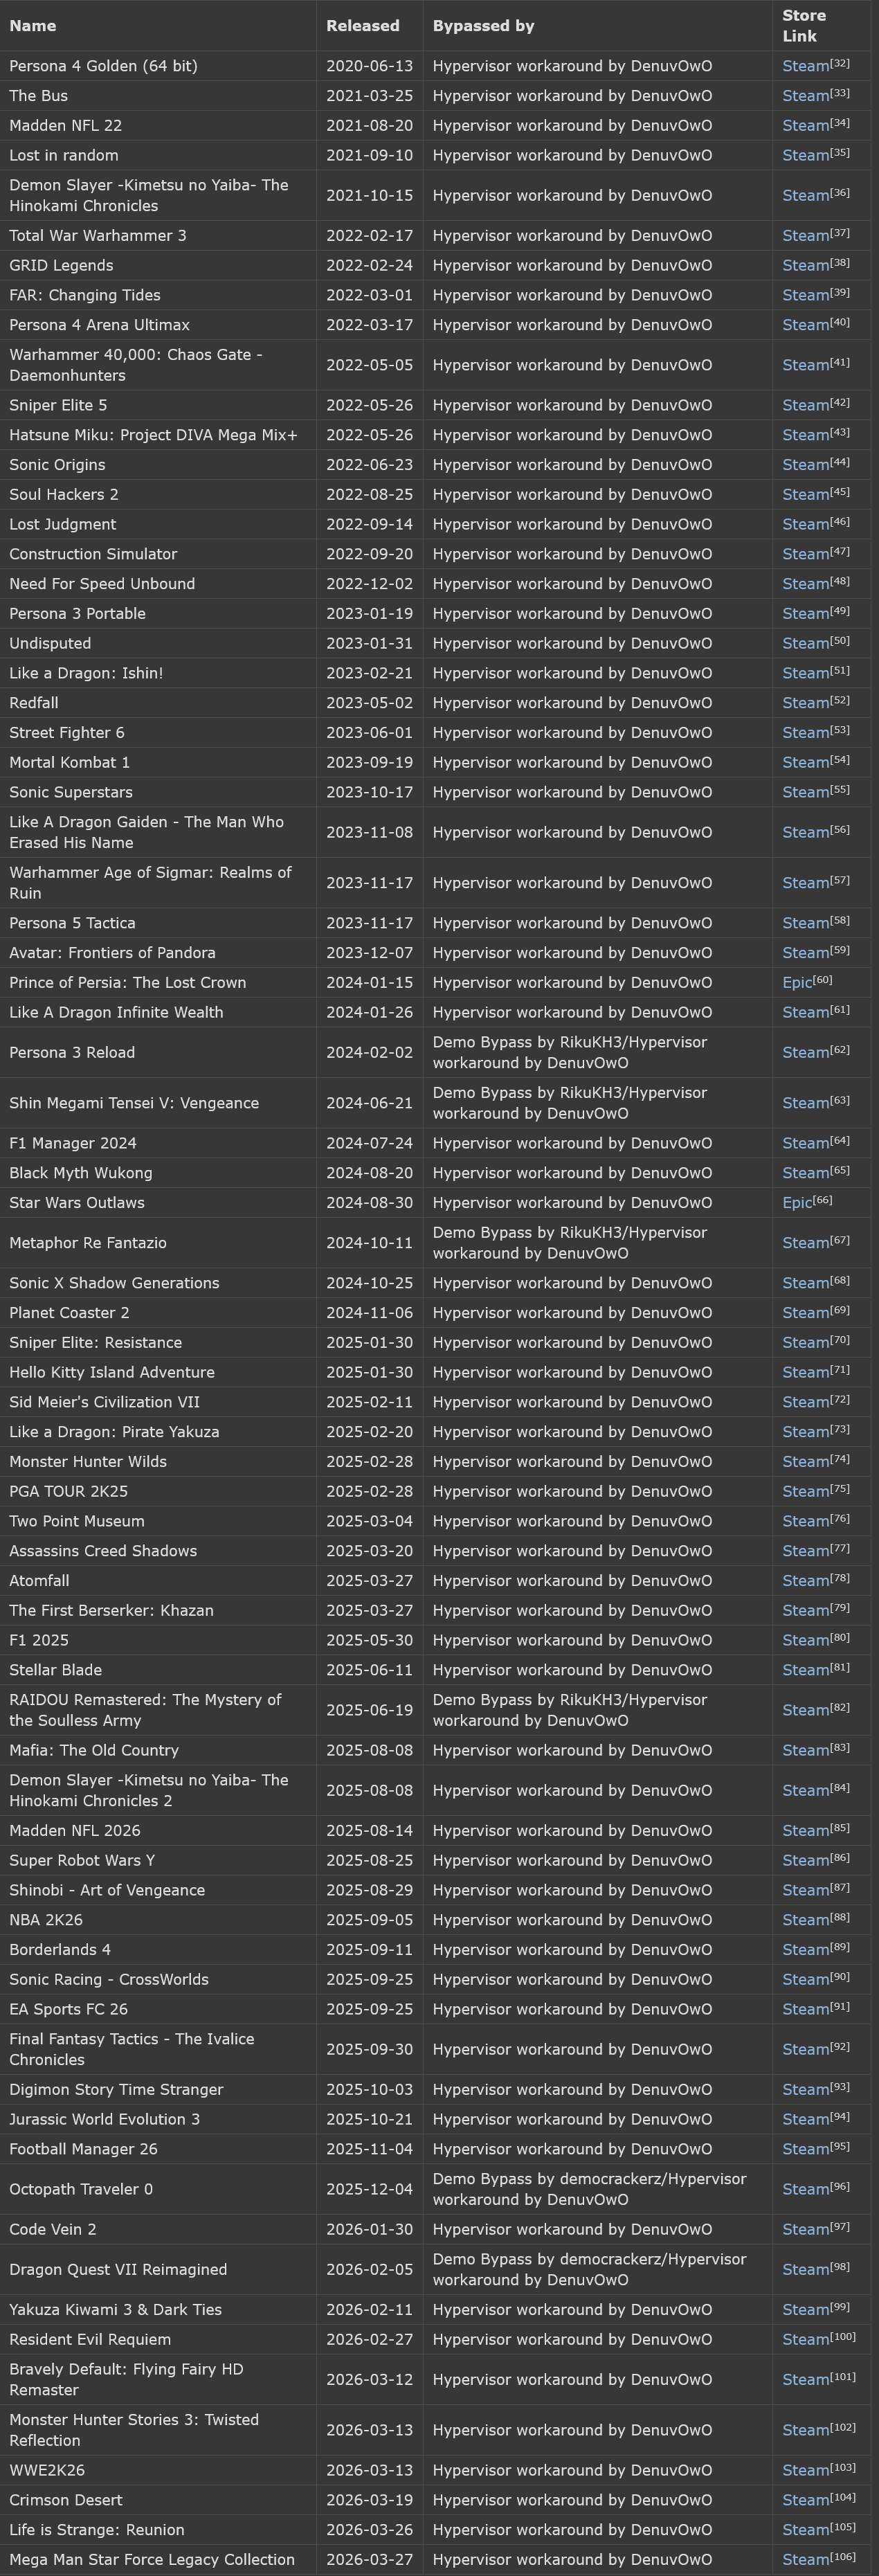Image resolution: width=879 pixels, height=2576 pixels.
Task: Select Shin Megami Tensei V: Vengeance name
Action: 134,1103
